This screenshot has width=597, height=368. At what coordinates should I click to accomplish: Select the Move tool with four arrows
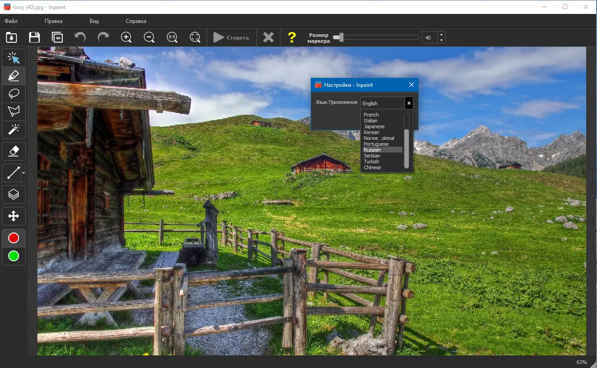click(x=14, y=216)
